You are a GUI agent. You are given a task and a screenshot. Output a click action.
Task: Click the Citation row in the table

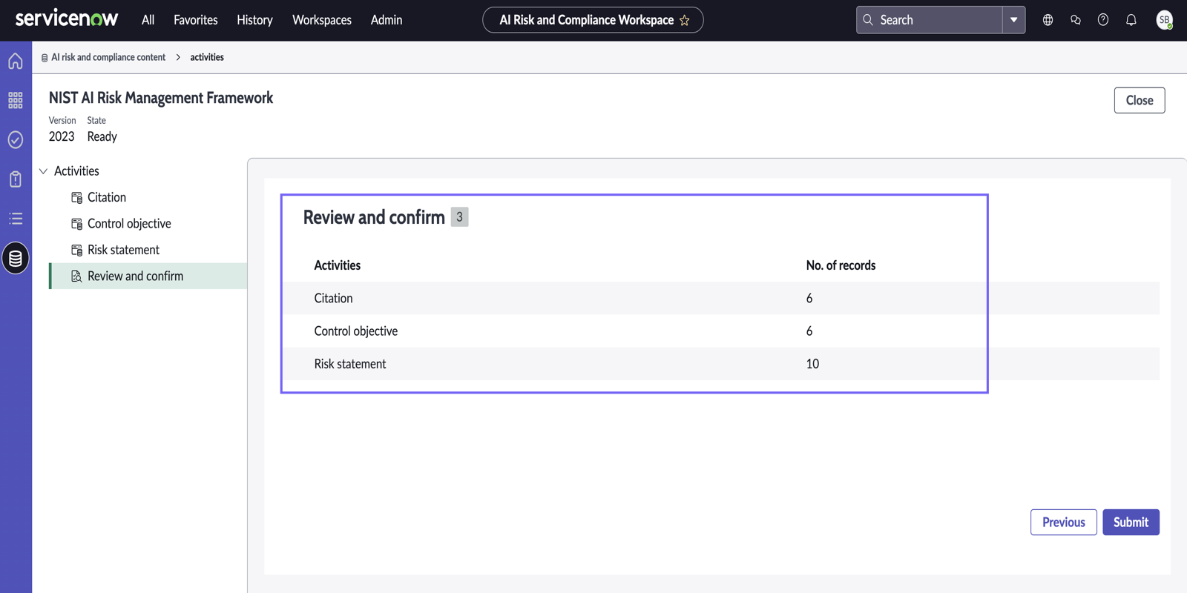720,298
